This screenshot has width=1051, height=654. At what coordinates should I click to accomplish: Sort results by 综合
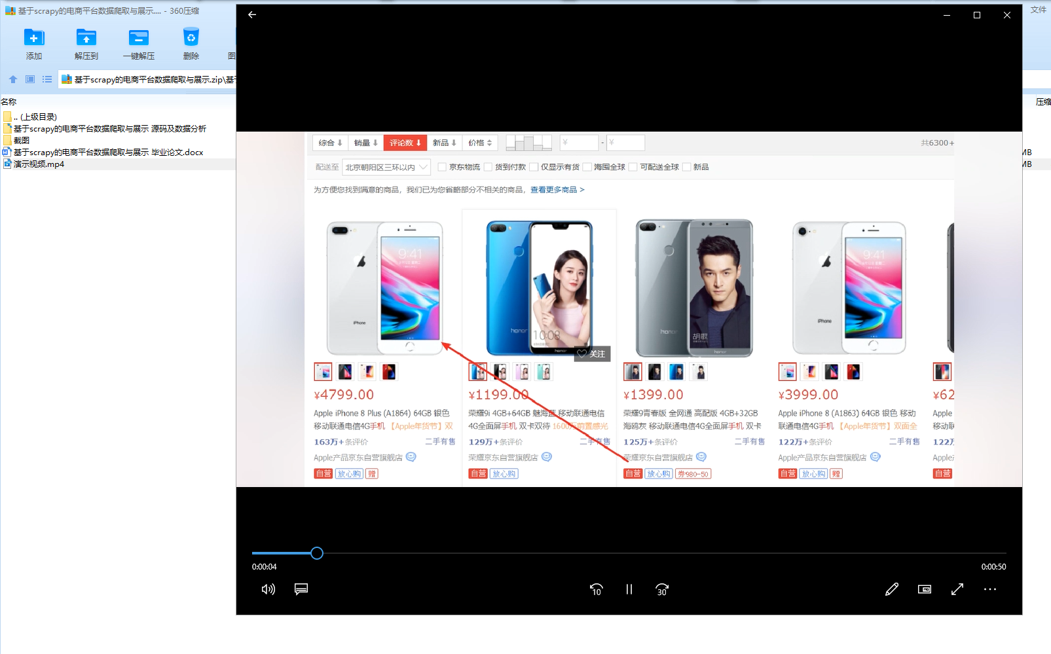[x=331, y=143]
